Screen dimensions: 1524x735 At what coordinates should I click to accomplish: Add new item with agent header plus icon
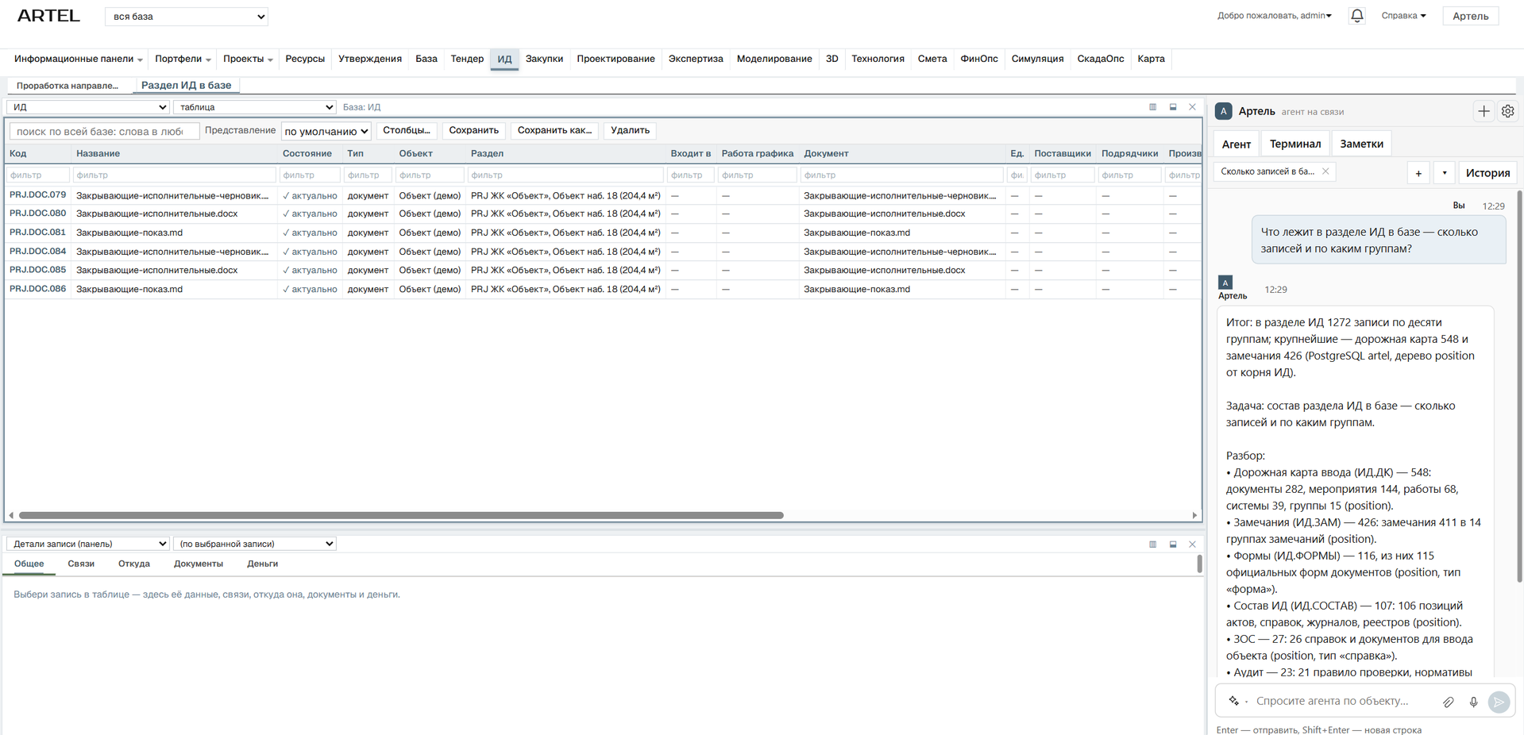[1483, 111]
